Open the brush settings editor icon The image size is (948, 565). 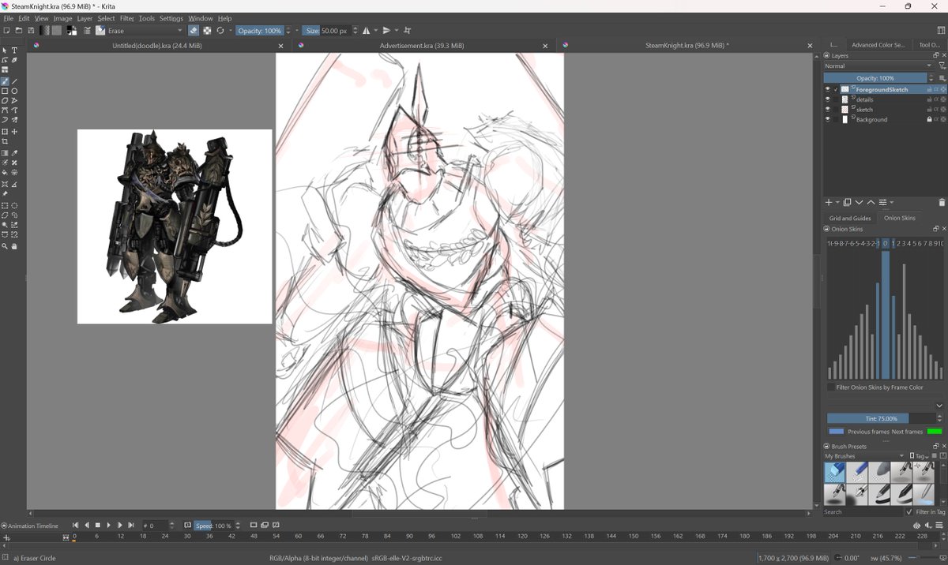click(x=88, y=31)
